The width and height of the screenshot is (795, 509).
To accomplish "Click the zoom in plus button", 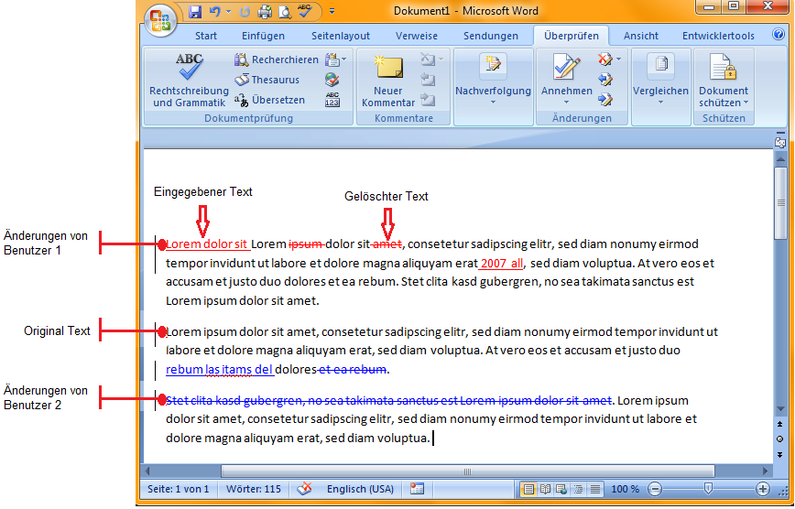I will (x=763, y=489).
